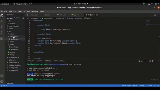
Task: Switch to the Problems panel tab
Action: [31, 61]
